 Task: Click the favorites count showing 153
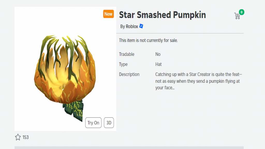point(26,137)
